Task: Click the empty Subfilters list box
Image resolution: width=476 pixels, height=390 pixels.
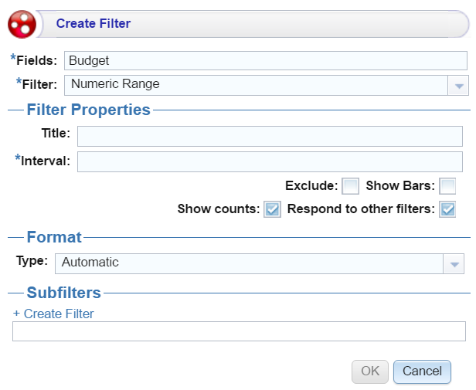Action: 239,331
